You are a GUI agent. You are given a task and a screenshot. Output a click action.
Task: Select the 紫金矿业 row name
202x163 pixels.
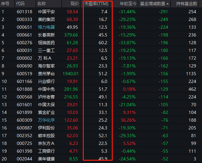(x=46, y=113)
